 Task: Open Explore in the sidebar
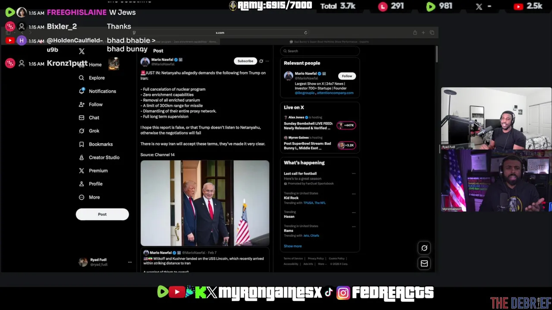(92, 78)
